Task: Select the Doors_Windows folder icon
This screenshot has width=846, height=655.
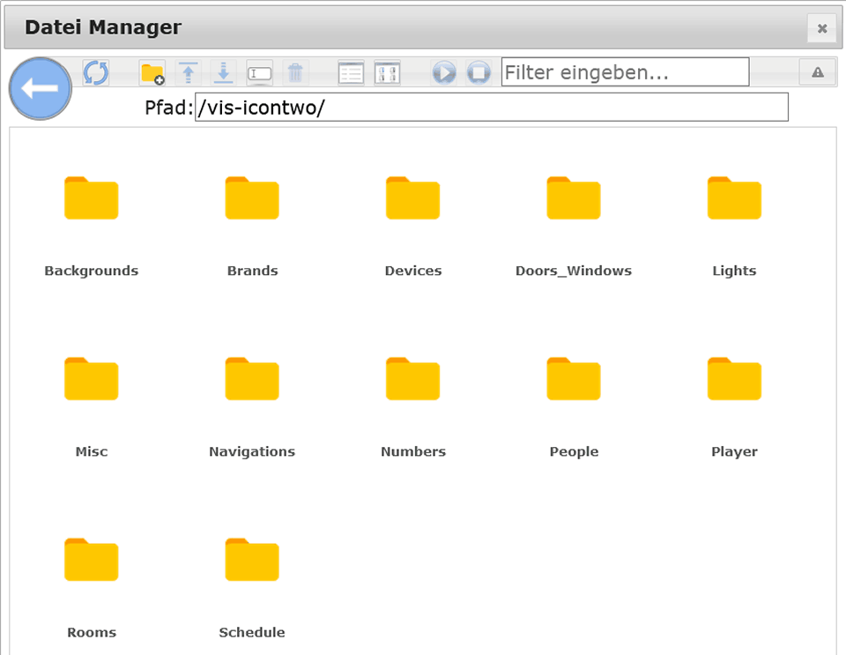Action: pyautogui.click(x=574, y=198)
